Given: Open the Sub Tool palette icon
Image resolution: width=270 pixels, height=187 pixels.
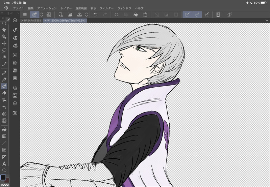Looking at the screenshot, I should pyautogui.click(x=15, y=30).
